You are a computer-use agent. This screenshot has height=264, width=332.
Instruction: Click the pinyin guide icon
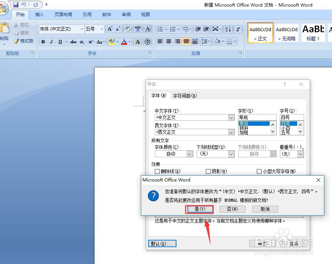pyautogui.click(x=138, y=28)
